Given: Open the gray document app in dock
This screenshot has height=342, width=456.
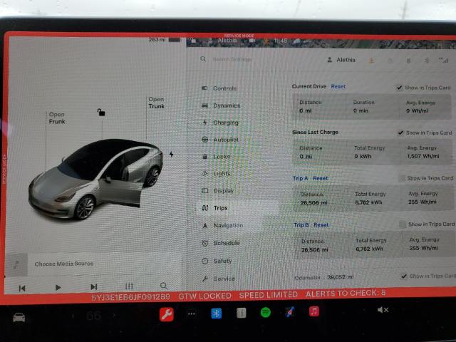Looking at the screenshot, I should (241, 313).
